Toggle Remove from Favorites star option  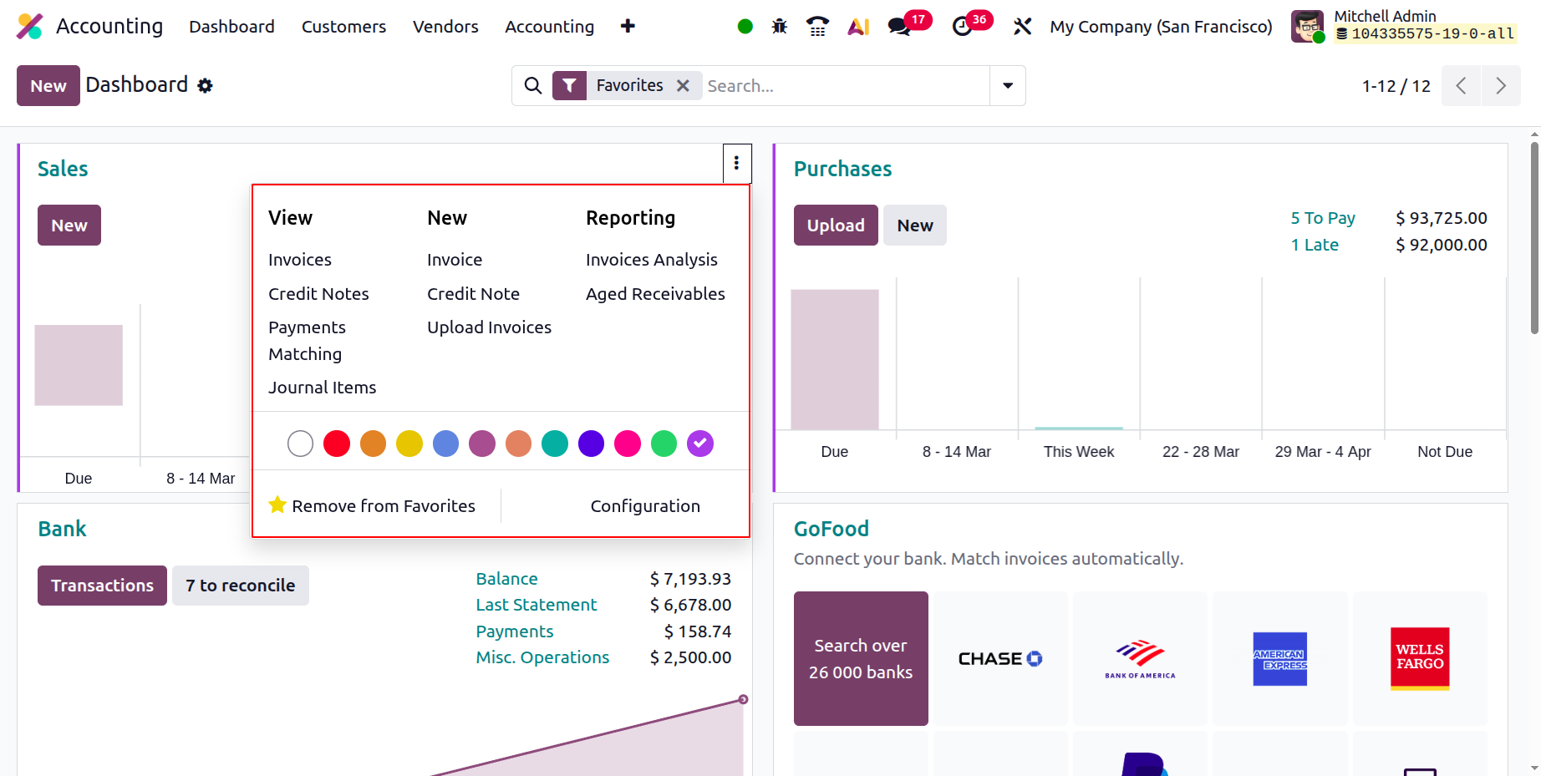tap(372, 505)
